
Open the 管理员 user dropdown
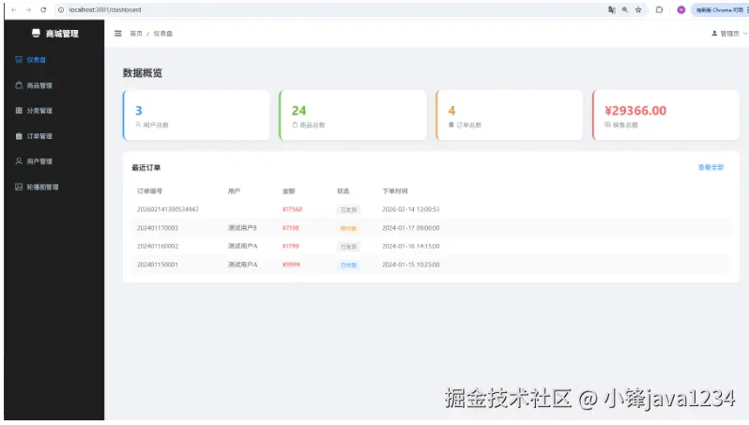click(x=729, y=34)
